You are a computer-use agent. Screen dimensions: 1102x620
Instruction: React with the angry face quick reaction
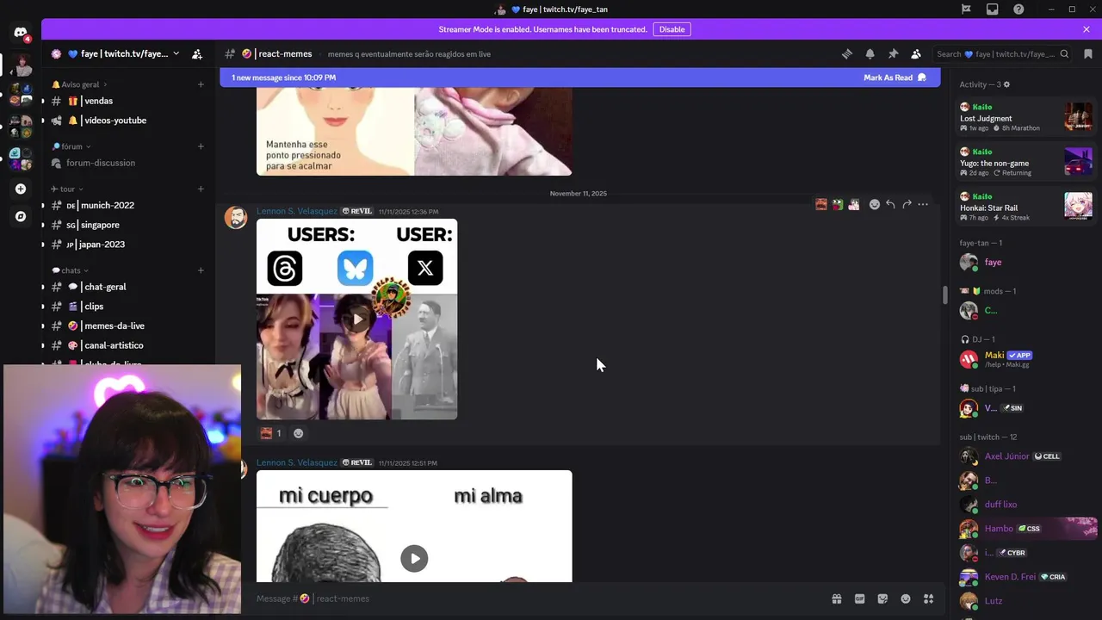(821, 204)
